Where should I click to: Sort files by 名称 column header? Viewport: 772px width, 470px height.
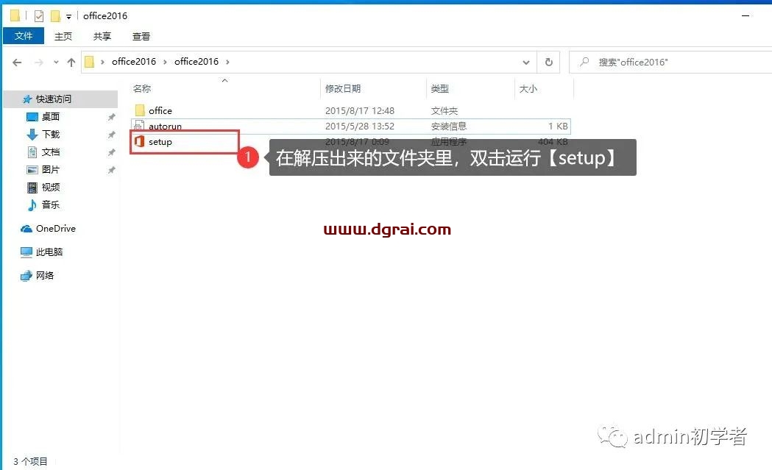click(142, 88)
